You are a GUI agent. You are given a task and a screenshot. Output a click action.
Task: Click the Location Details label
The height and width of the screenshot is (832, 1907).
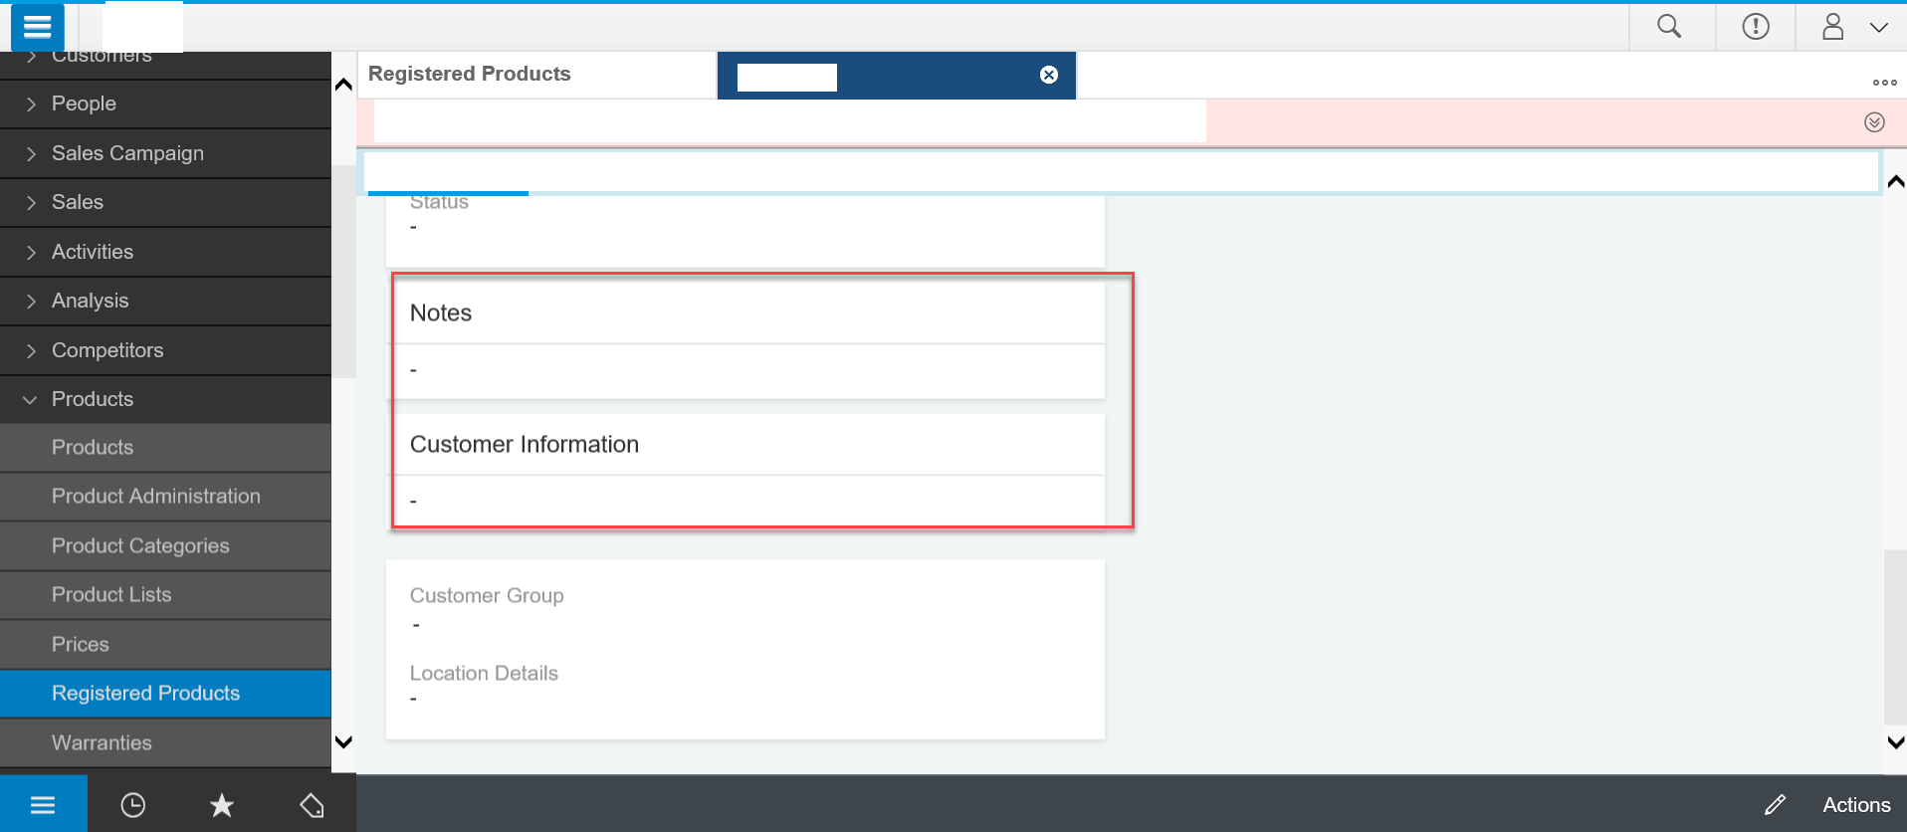484,673
